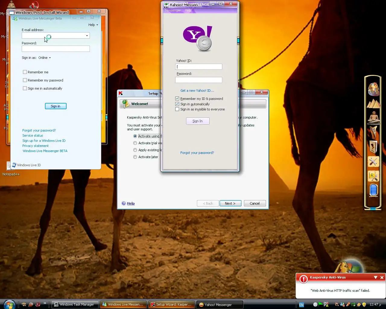Click Next in Kaspersky Setup Wizard
386x309 pixels.
pyautogui.click(x=230, y=203)
